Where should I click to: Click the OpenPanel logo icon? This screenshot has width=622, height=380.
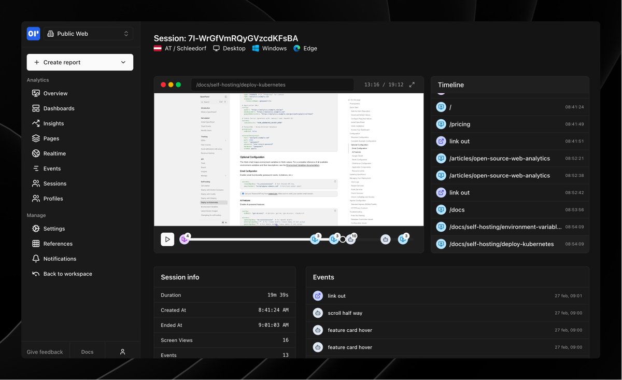click(33, 34)
